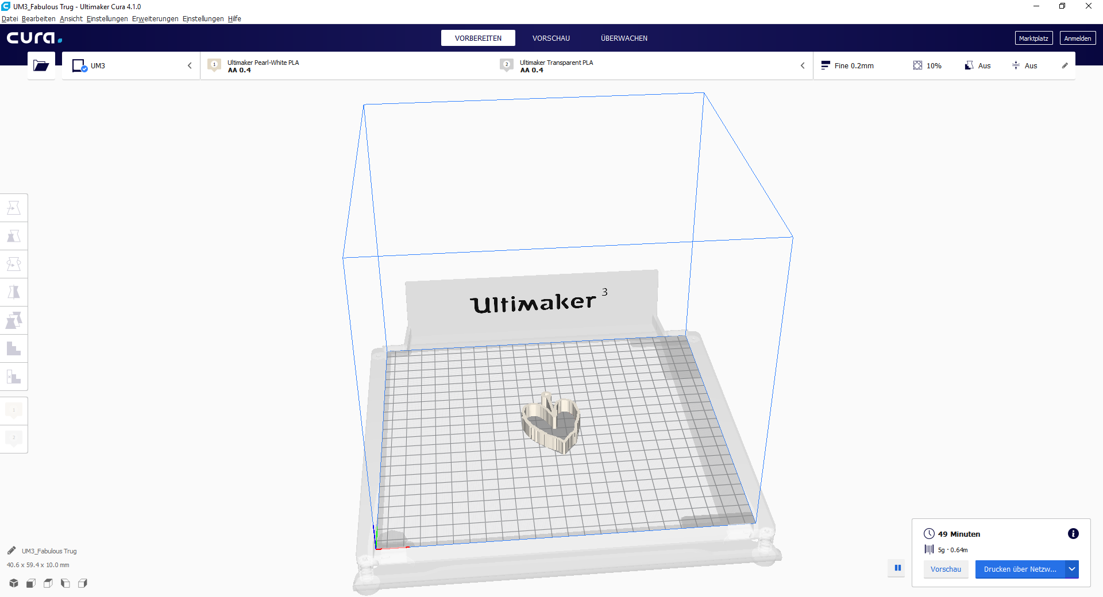1103x597 pixels.
Task: Select the heart-shaped model on the build plate
Action: tap(551, 423)
